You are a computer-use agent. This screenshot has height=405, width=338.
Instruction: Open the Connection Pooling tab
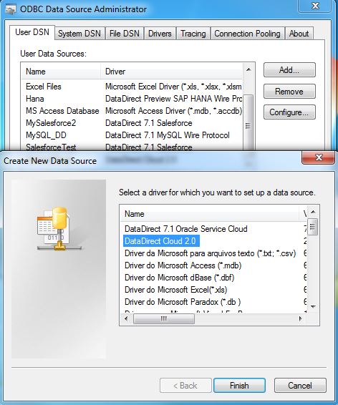247,34
